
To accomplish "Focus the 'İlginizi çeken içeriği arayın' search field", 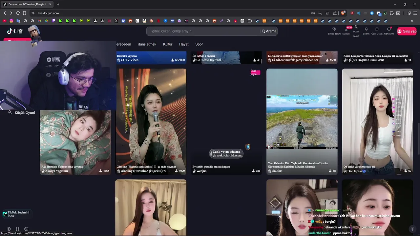I will coord(203,31).
